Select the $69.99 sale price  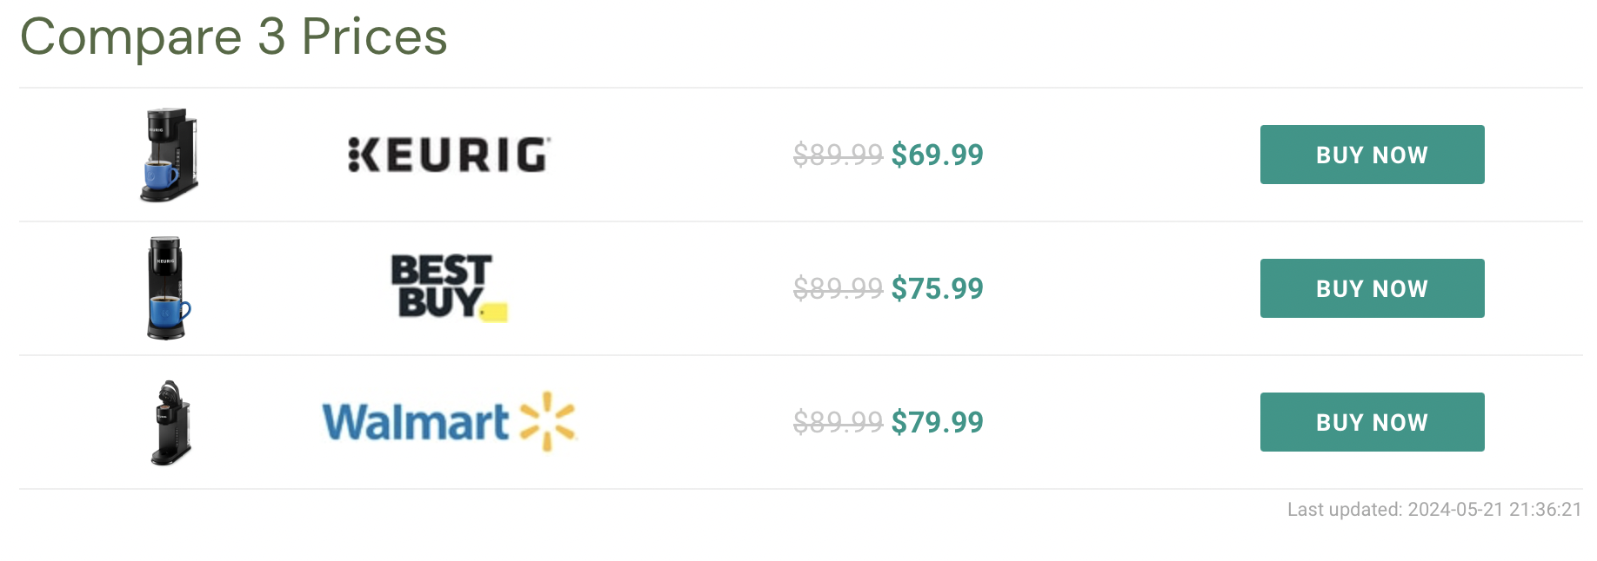pos(938,155)
